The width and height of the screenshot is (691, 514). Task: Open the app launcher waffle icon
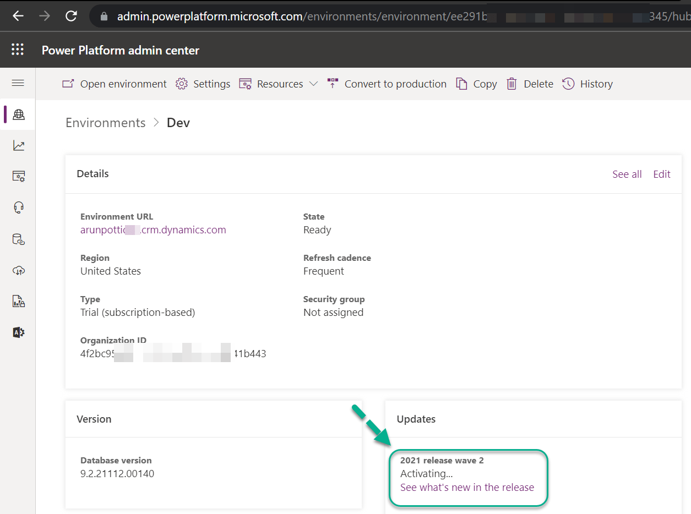click(x=18, y=50)
